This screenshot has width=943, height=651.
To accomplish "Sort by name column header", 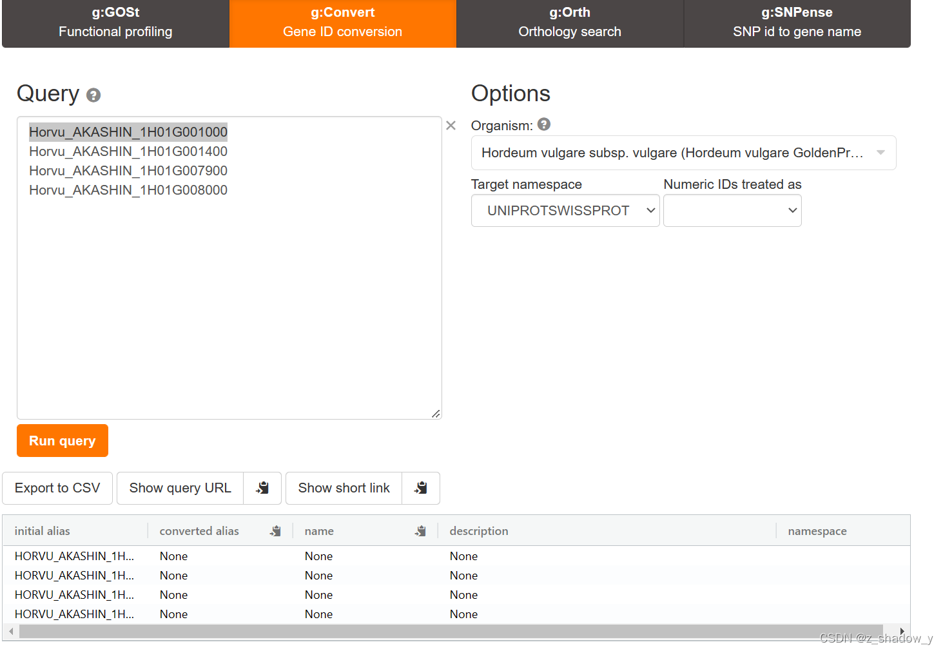I will [319, 531].
